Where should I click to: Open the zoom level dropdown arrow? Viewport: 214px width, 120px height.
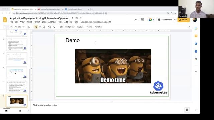pyautogui.click(x=32, y=27)
